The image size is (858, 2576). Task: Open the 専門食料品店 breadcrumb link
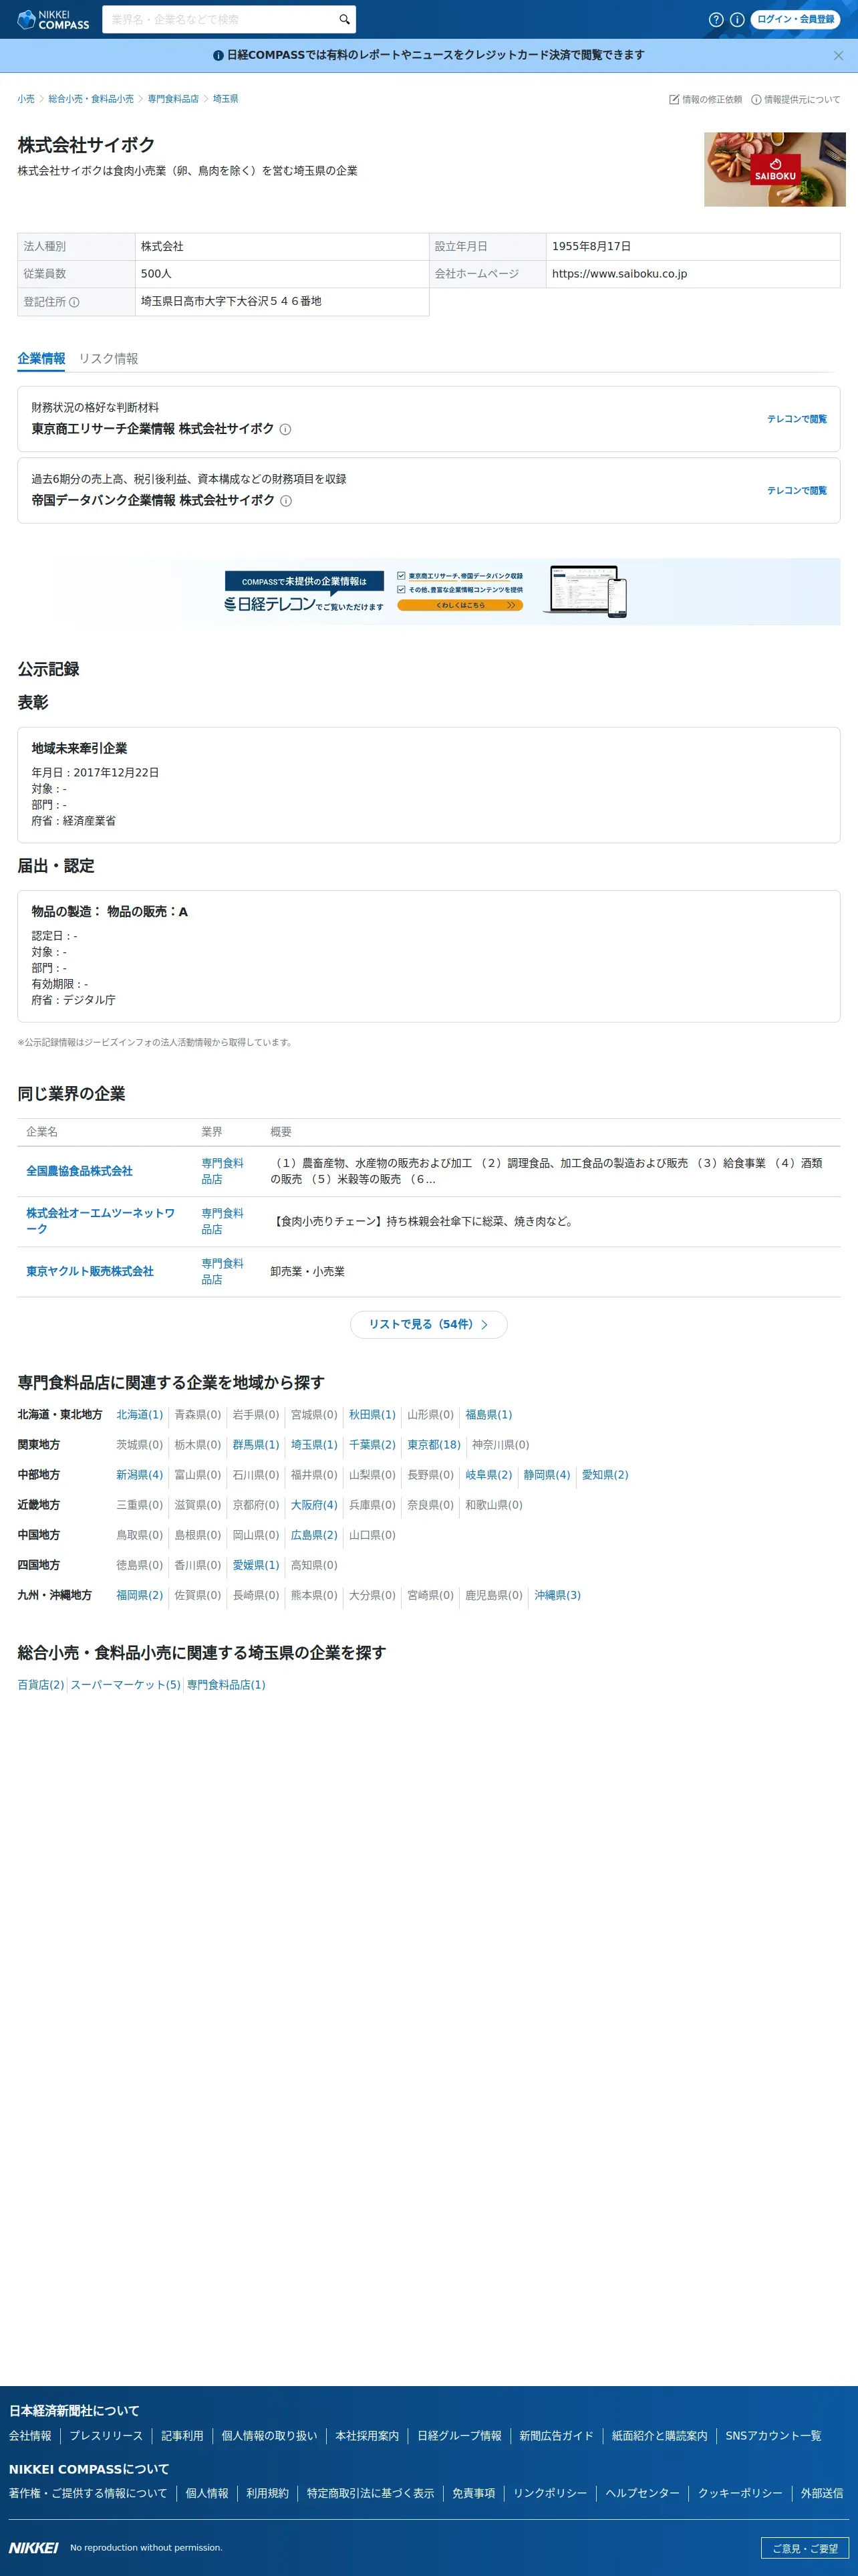173,99
